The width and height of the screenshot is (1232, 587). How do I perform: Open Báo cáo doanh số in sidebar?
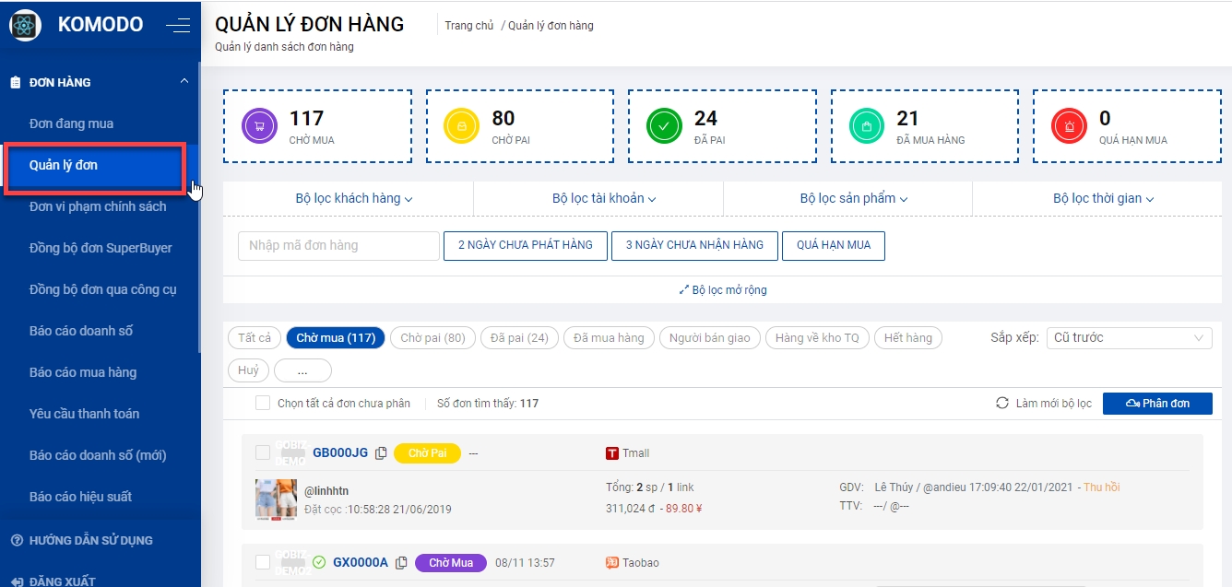point(81,331)
